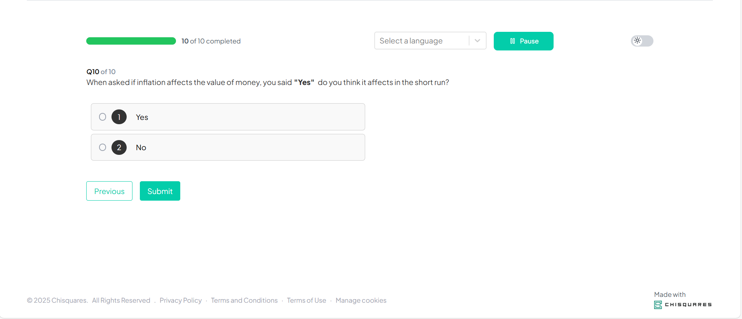Toggle the light/dark mode switch

(x=642, y=41)
